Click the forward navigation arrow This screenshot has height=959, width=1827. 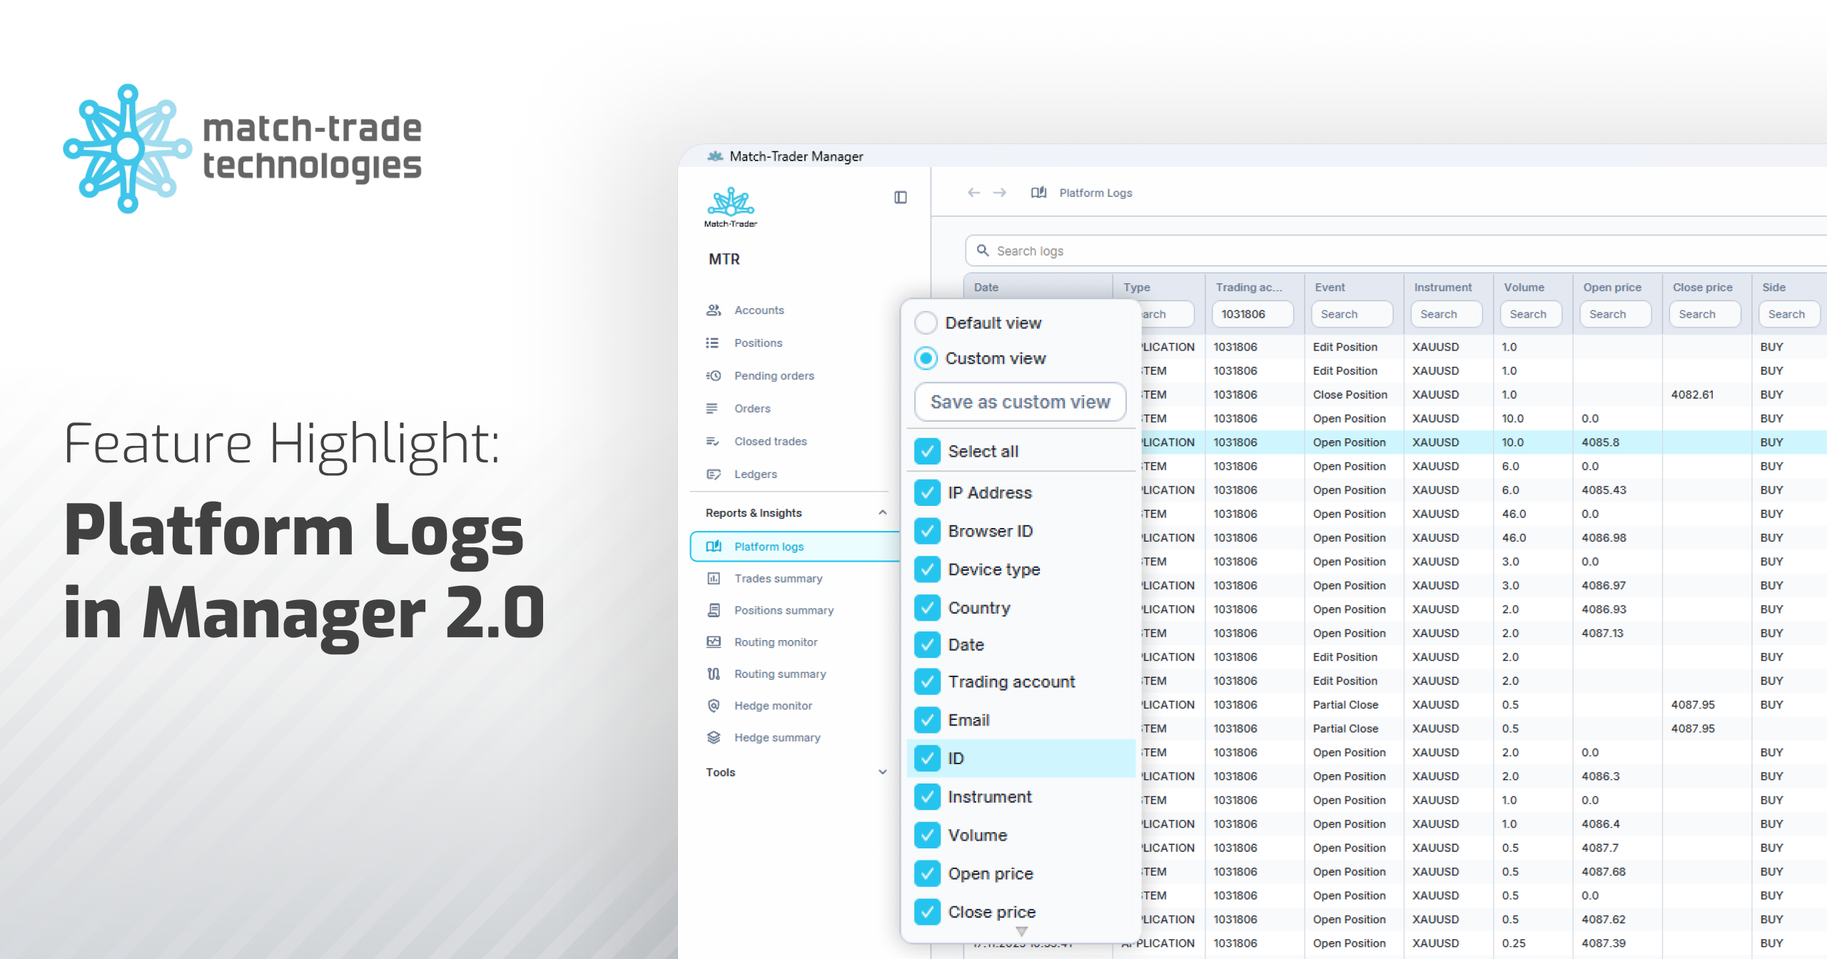pos(1000,193)
